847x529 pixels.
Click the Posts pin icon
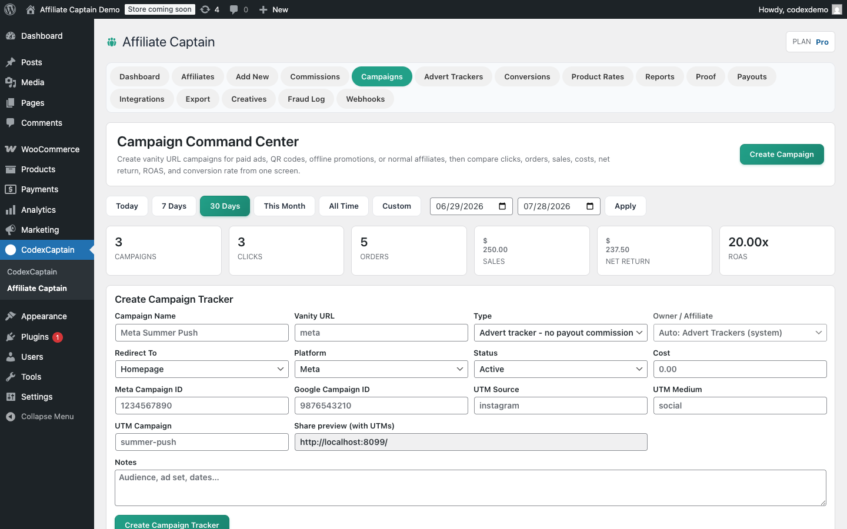(x=11, y=62)
